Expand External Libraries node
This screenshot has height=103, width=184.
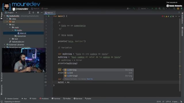[5, 45]
